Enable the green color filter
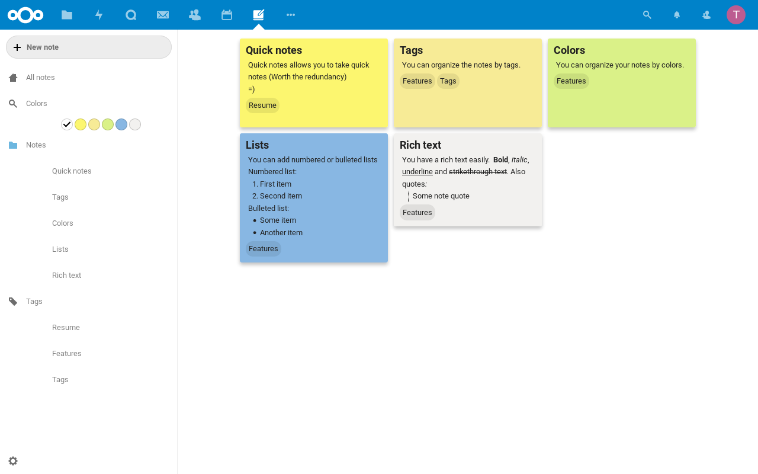Image resolution: width=758 pixels, height=474 pixels. pos(107,124)
